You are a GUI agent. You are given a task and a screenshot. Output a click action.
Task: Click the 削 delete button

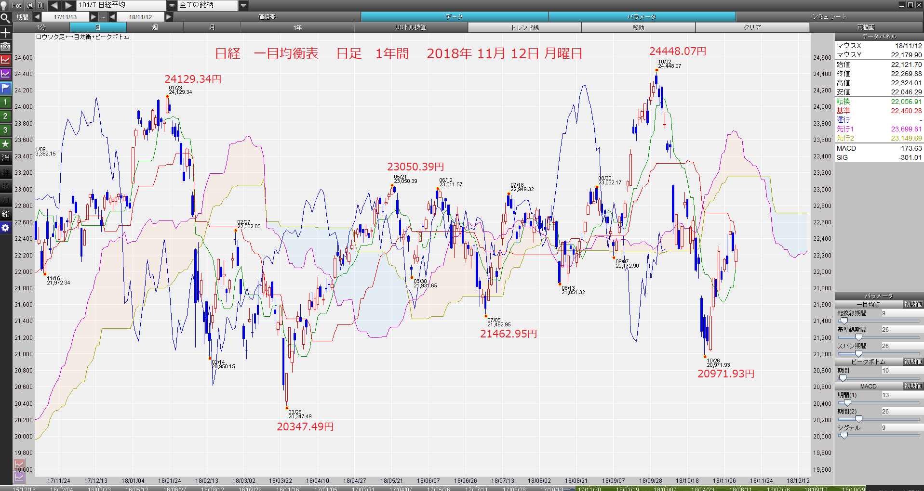[40, 5]
